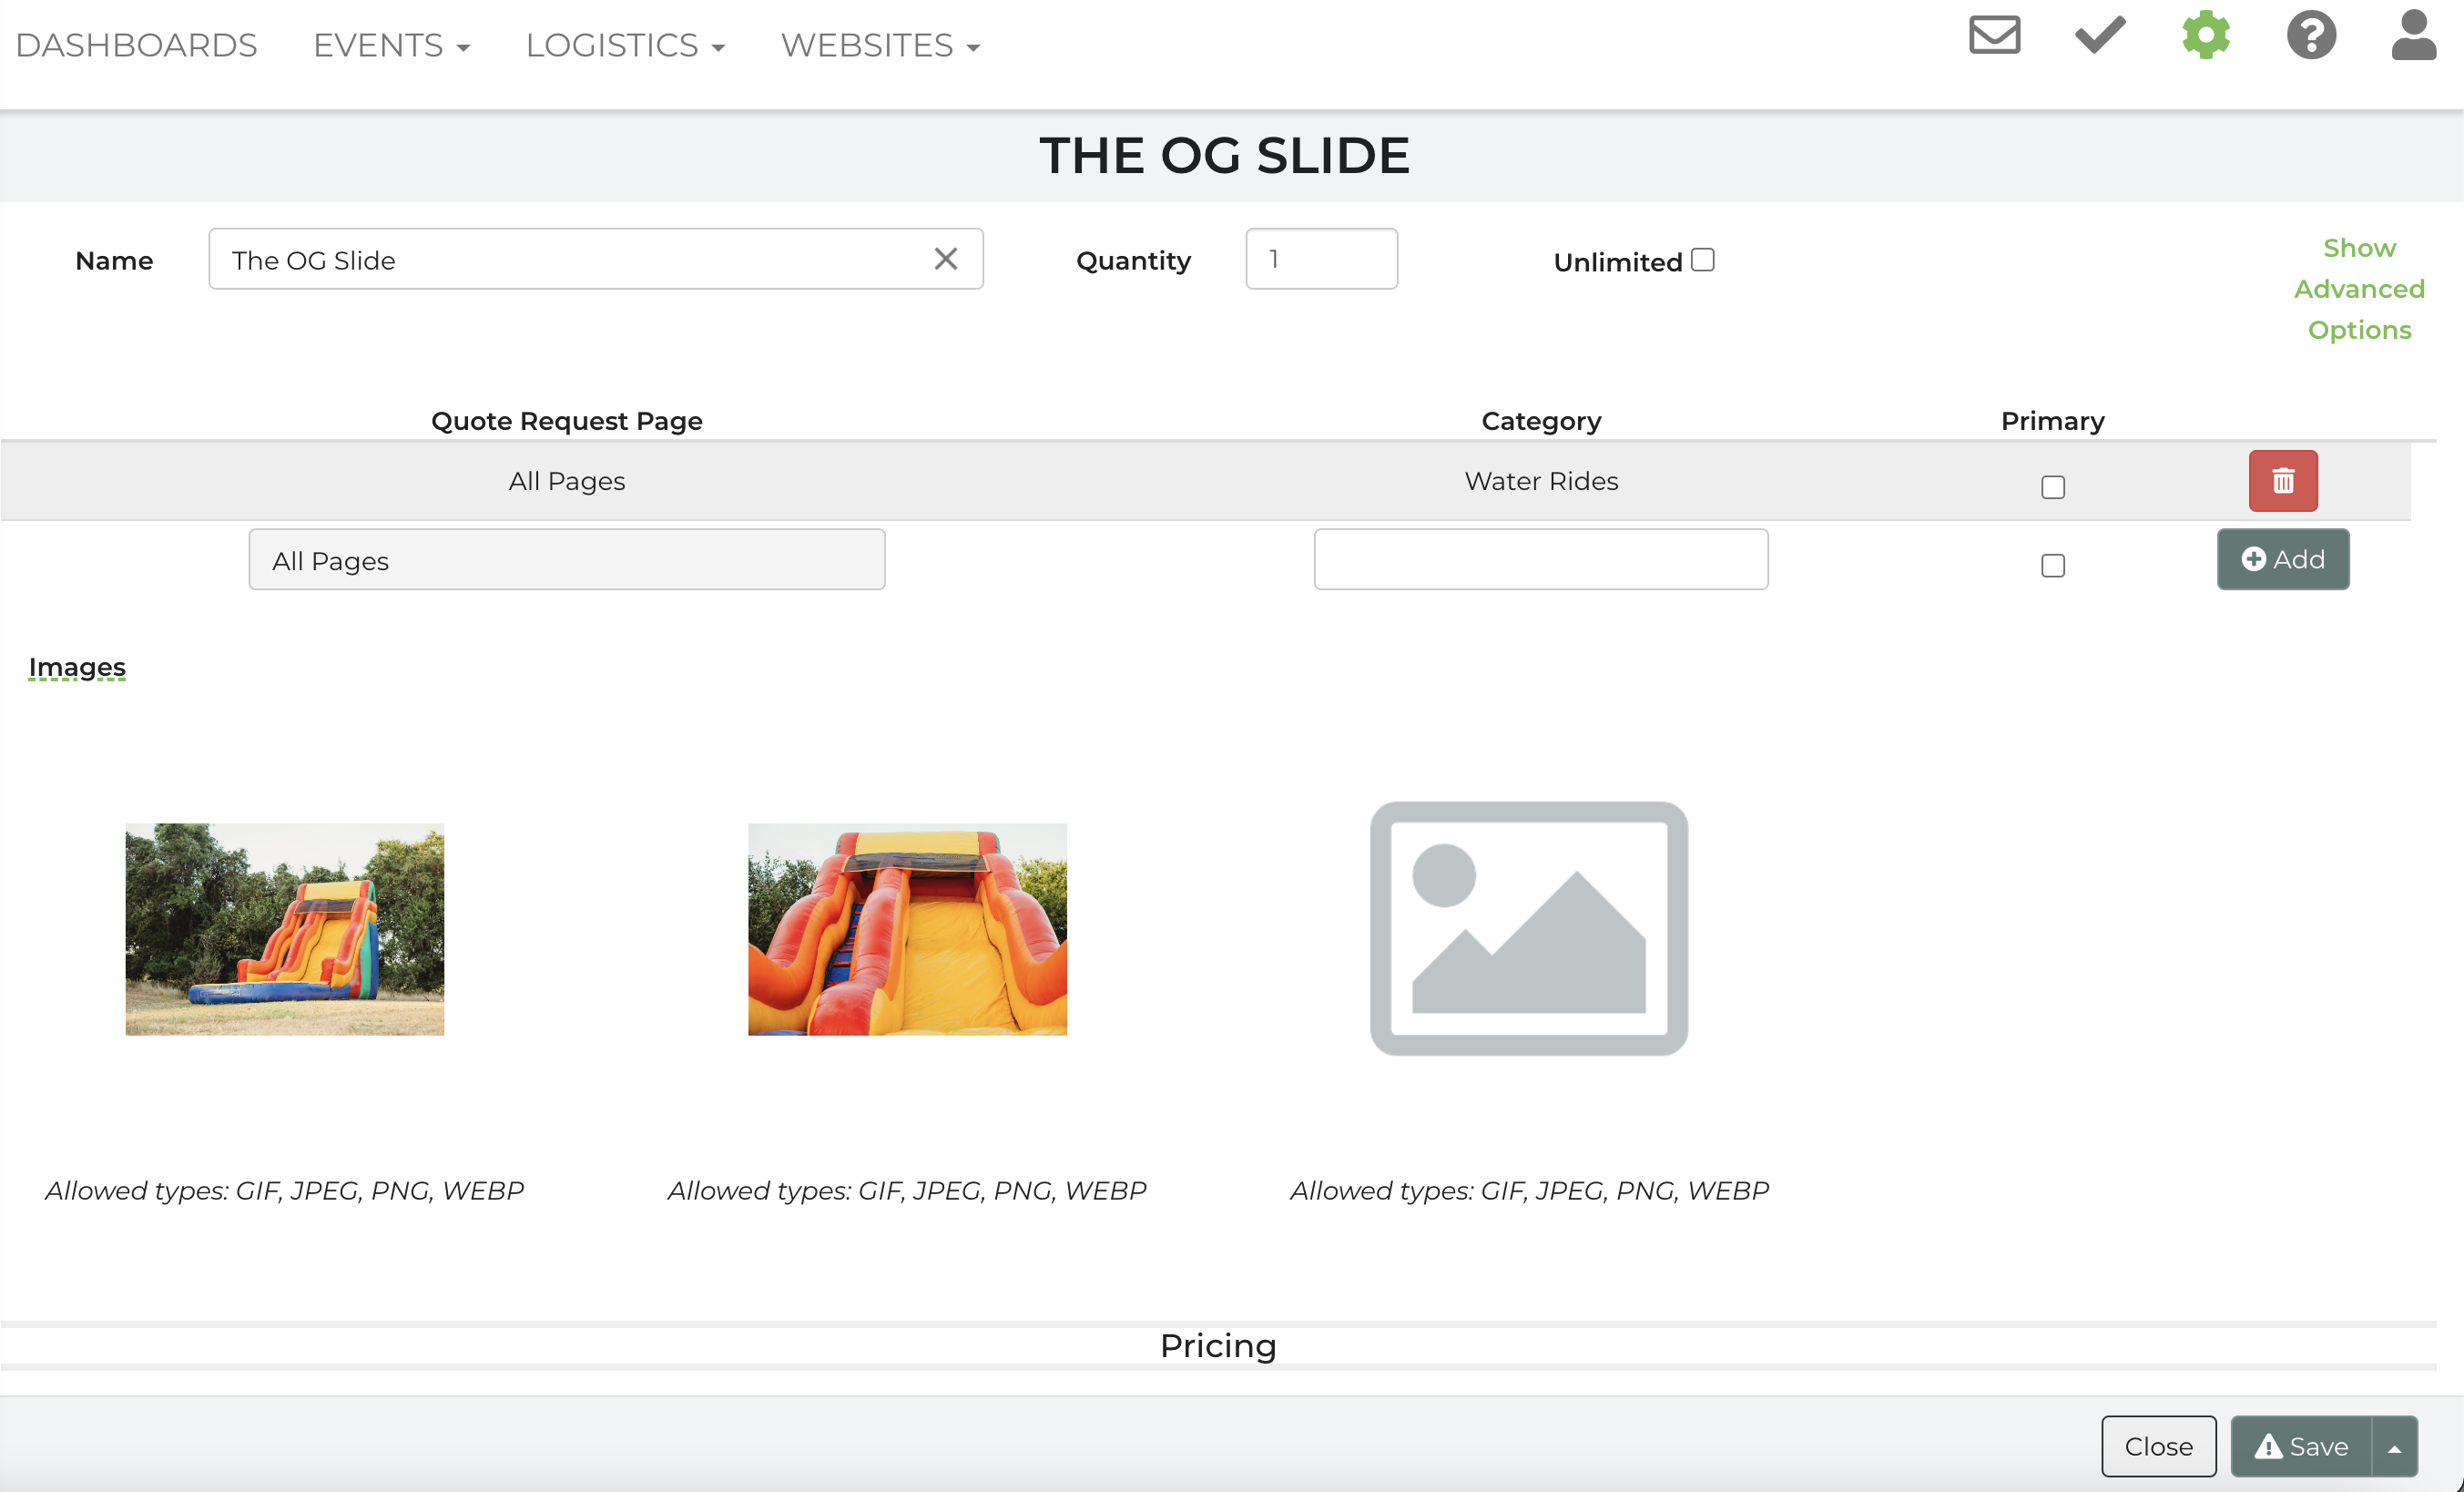Open the user profile icon
The image size is (2464, 1492).
[x=2413, y=35]
